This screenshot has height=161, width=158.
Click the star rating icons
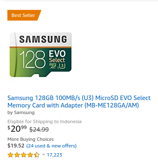tap(23, 155)
